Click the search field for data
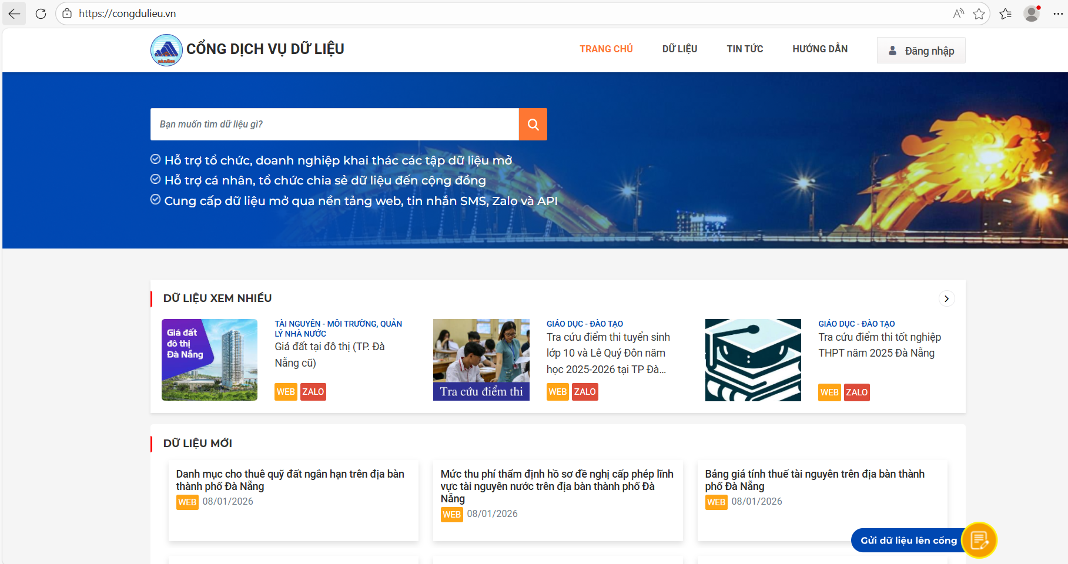This screenshot has height=564, width=1068. pyautogui.click(x=334, y=124)
